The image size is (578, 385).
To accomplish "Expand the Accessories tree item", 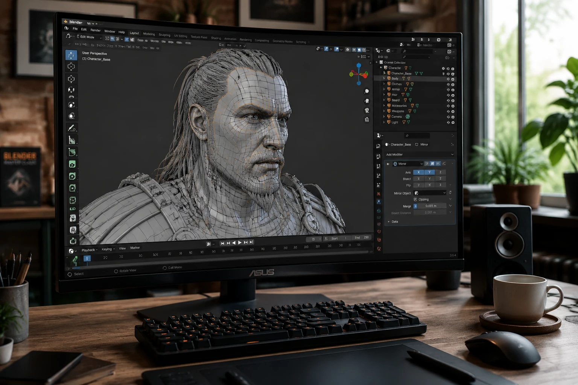I will (x=384, y=106).
